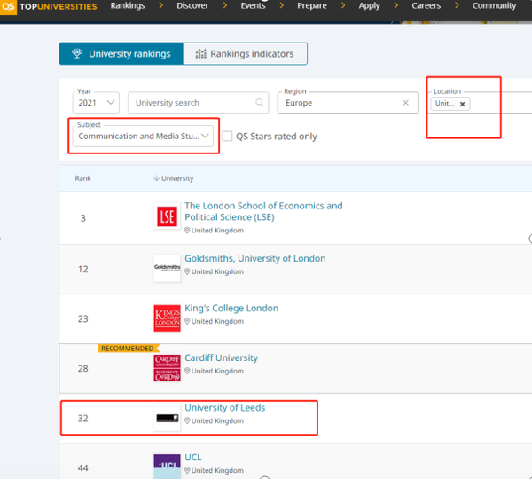532x479 pixels.
Task: Open Goldsmiths, University of London link
Action: pos(254,258)
